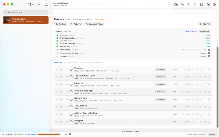Tick the checkbox for Lanterns
Image resolution: width=219 pixels, height=137 pixels.
pyautogui.click(x=61, y=84)
